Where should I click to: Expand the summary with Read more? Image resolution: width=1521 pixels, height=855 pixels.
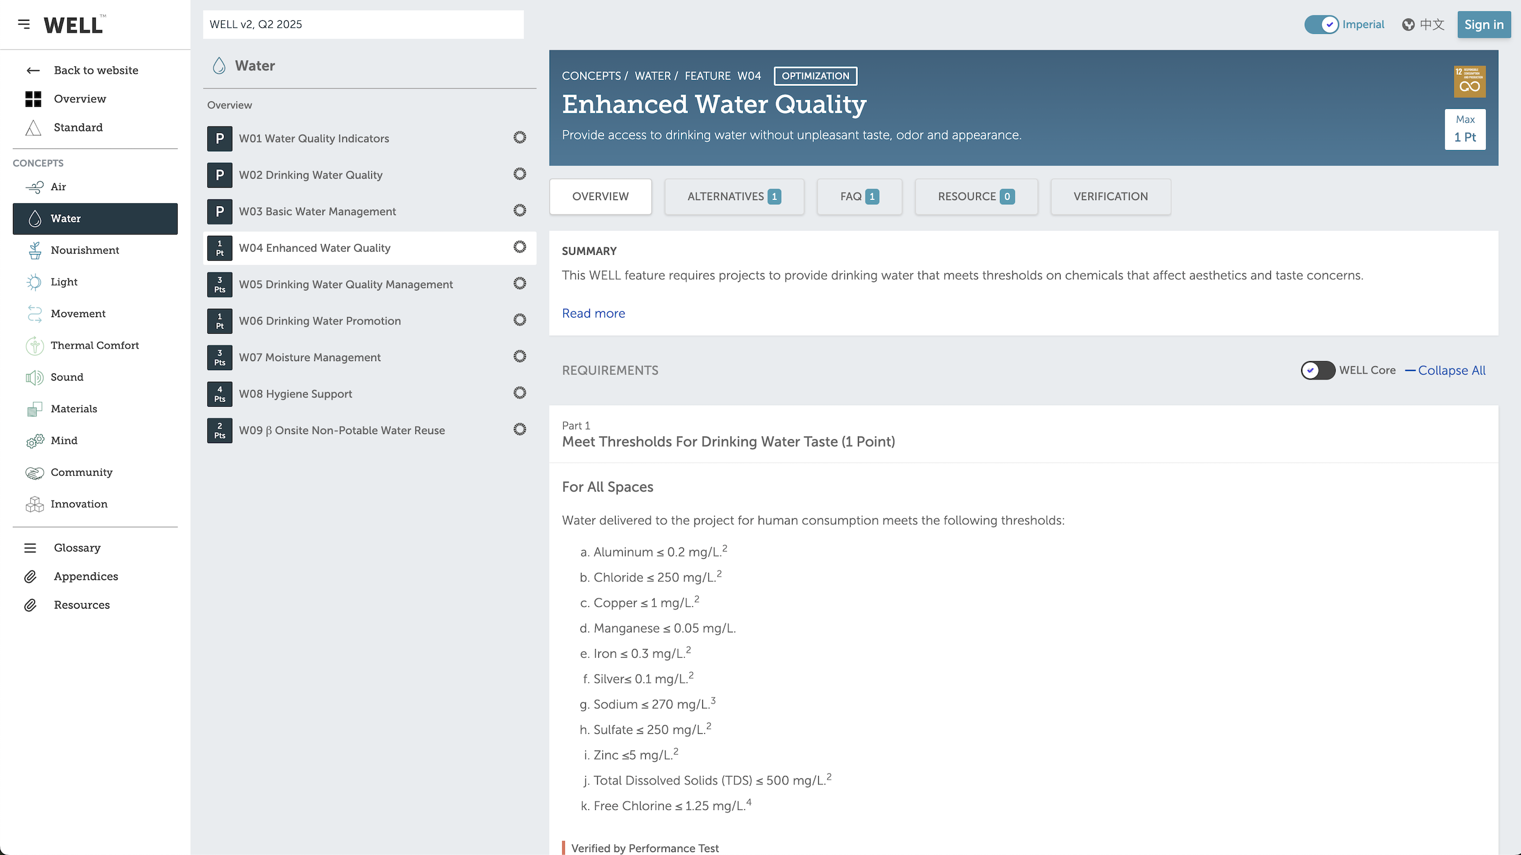coord(593,313)
